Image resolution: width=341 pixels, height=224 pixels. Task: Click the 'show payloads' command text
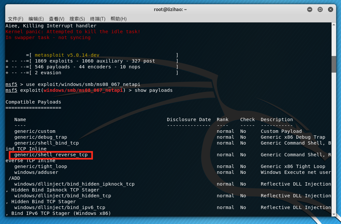point(154,90)
